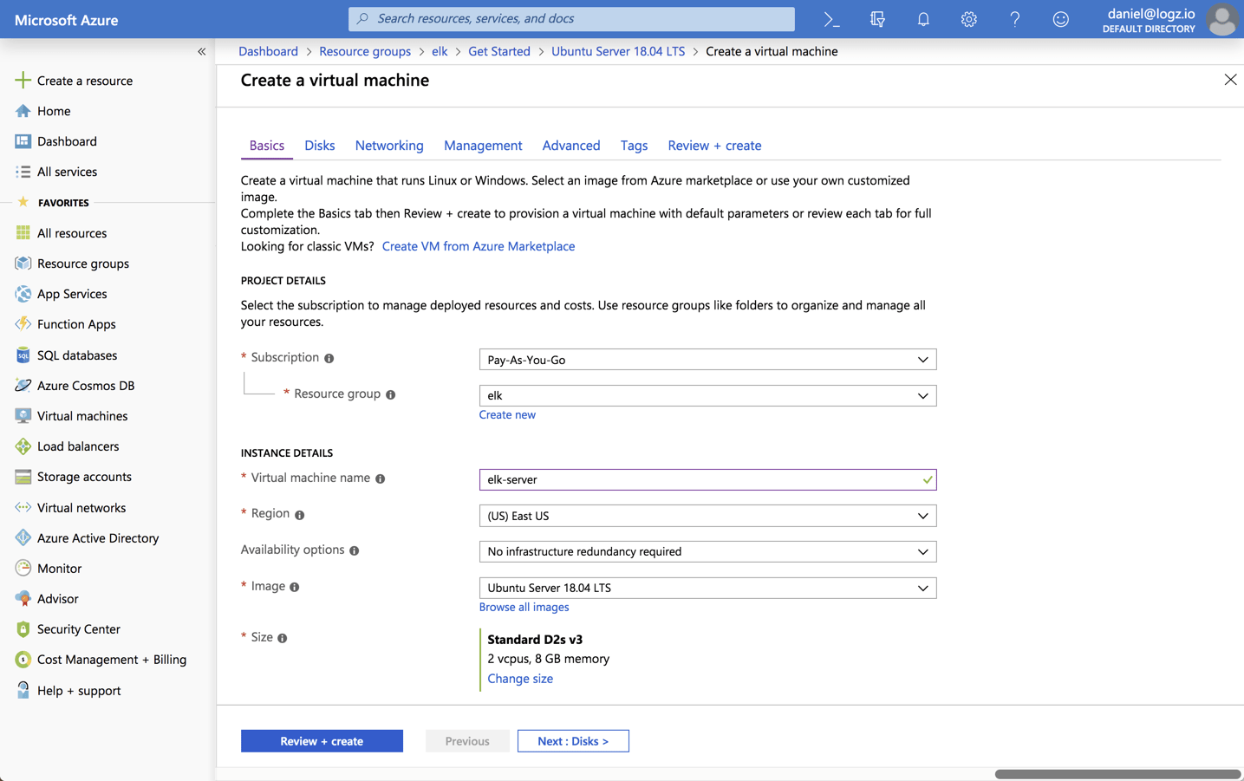Viewport: 1244px width, 781px height.
Task: Close the Create a virtual machine blade
Action: (x=1230, y=80)
